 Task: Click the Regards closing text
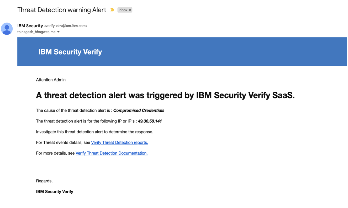pos(44,181)
